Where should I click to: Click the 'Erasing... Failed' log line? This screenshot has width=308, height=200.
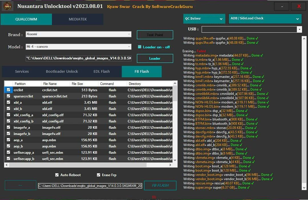tap(194, 51)
